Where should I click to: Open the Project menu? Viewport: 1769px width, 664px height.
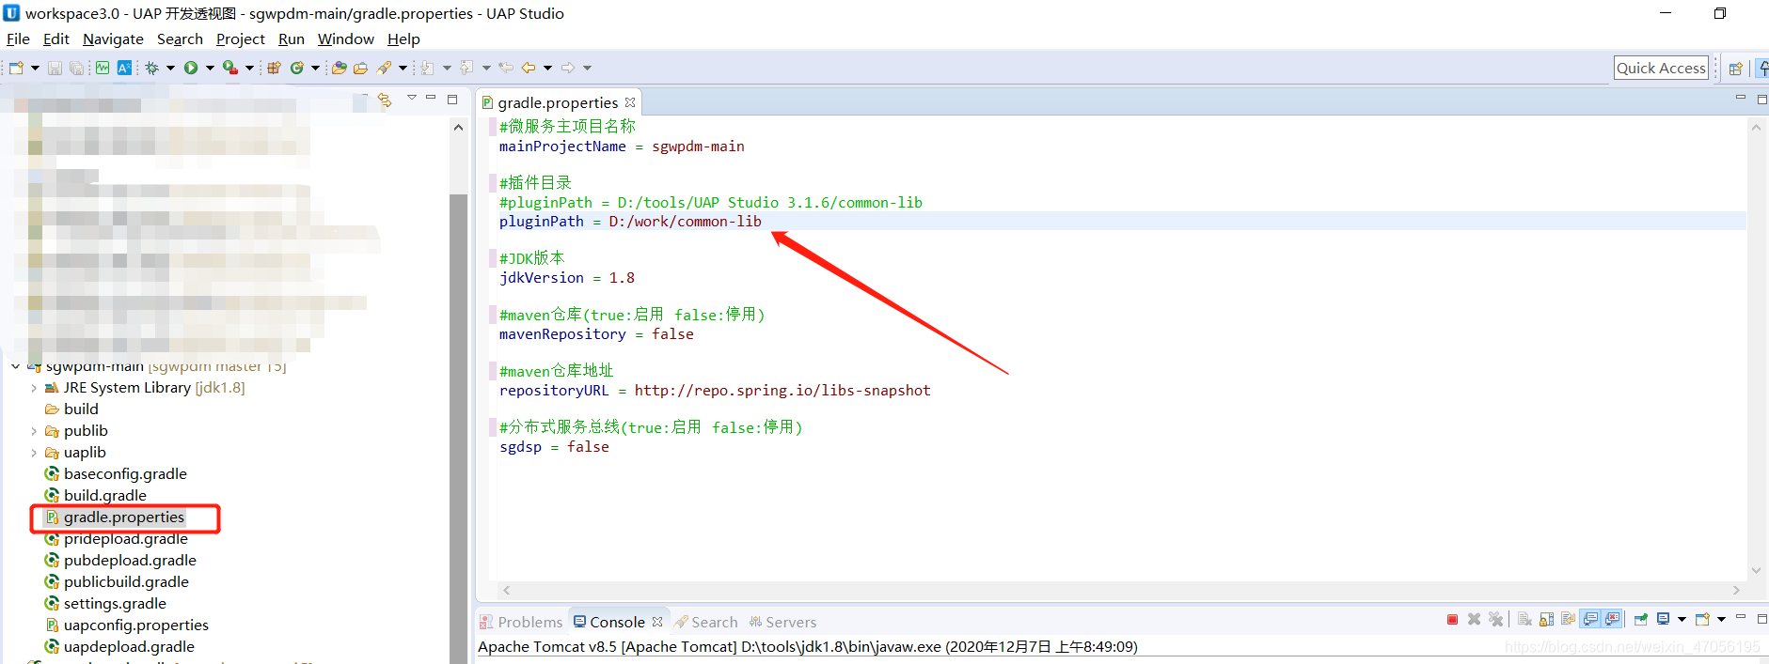[x=241, y=39]
